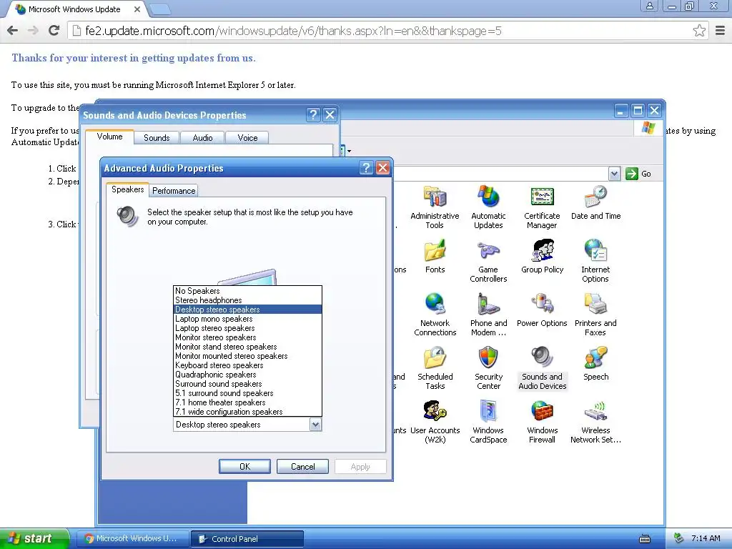Screen dimensions: 732x549
Task: Select the Speakers tab
Action: click(127, 189)
